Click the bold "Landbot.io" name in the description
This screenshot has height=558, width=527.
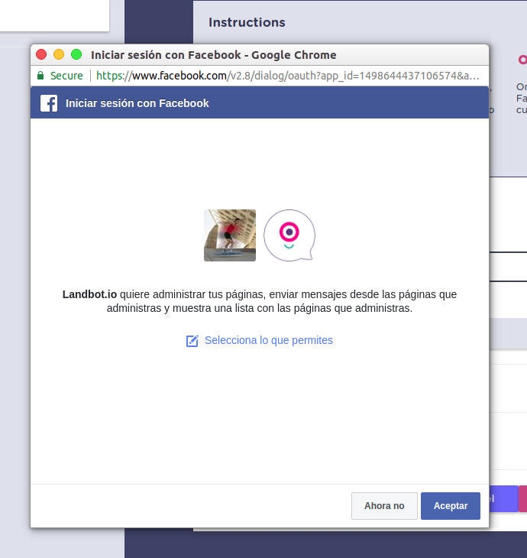[x=89, y=294]
